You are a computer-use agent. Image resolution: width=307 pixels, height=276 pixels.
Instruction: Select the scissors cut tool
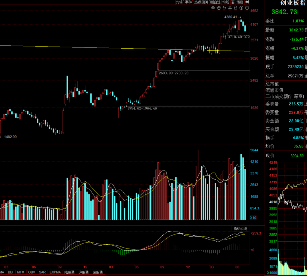coord(230,8)
